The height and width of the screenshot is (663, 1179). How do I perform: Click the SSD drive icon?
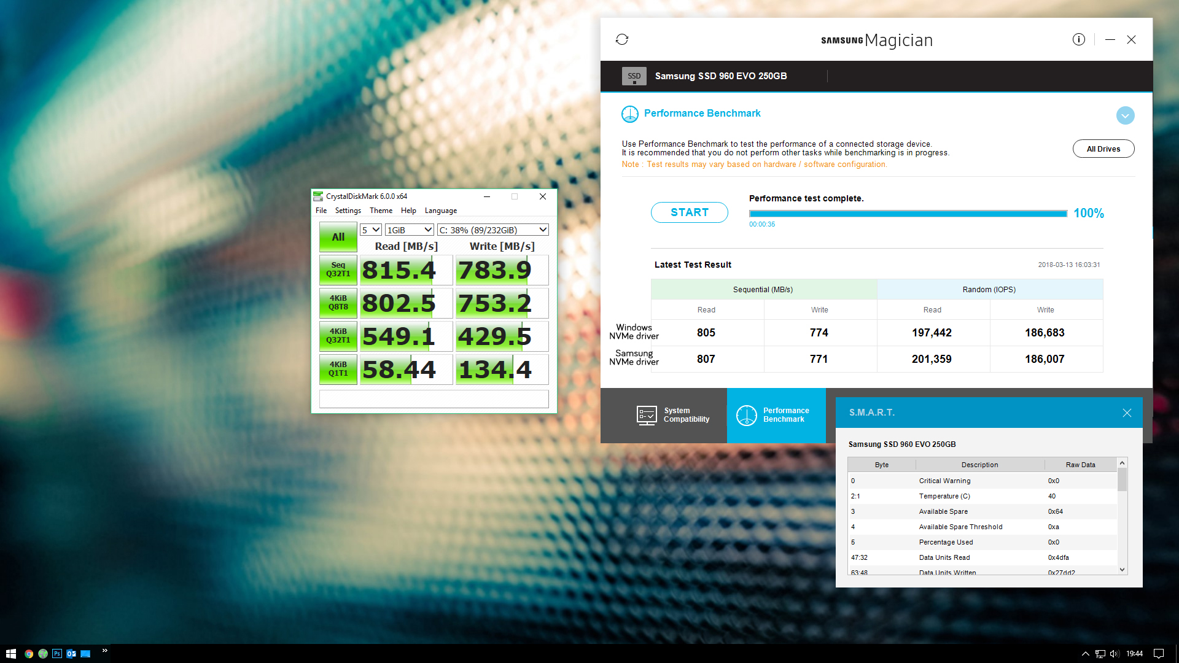pyautogui.click(x=634, y=76)
